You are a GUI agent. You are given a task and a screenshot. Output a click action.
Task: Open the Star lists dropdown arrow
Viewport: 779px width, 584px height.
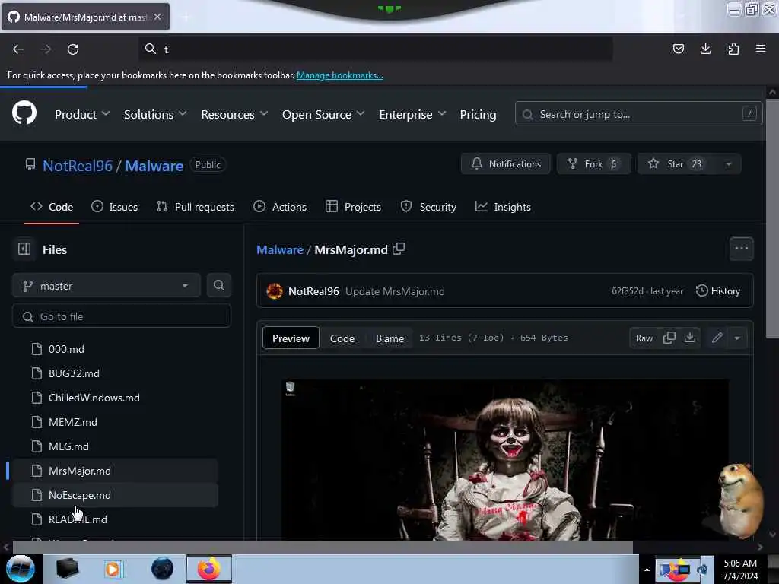(728, 164)
